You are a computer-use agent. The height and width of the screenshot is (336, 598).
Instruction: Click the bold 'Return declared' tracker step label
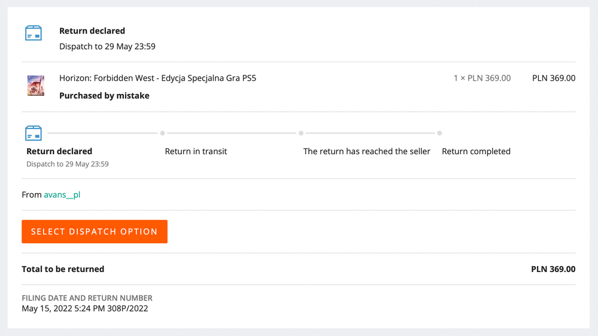click(x=59, y=151)
